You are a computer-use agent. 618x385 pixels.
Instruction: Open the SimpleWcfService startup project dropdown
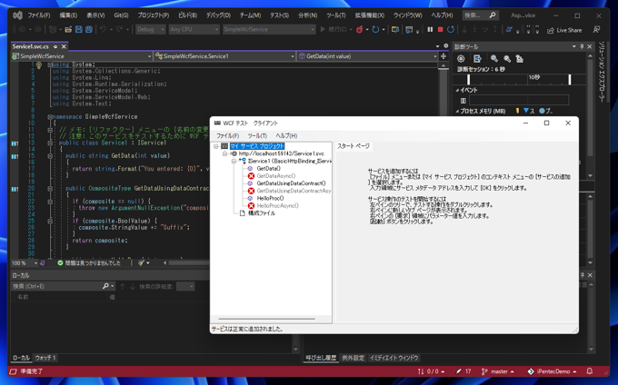tap(269, 30)
